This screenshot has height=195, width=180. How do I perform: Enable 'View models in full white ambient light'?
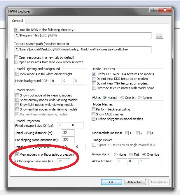[x=18, y=74]
